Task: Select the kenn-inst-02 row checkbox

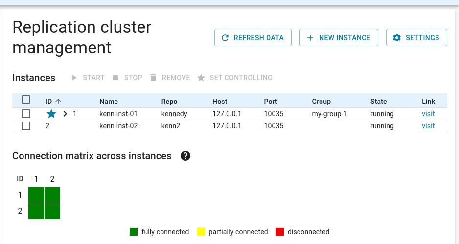Action: point(26,126)
